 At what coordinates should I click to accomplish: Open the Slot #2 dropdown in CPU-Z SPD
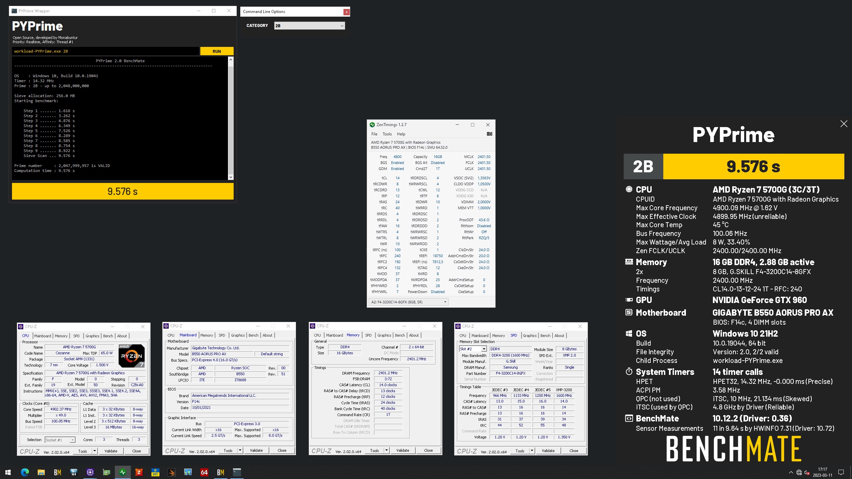click(x=473, y=349)
